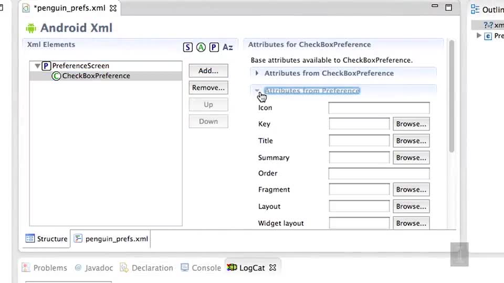Toggle the P element filter icon

click(x=214, y=47)
